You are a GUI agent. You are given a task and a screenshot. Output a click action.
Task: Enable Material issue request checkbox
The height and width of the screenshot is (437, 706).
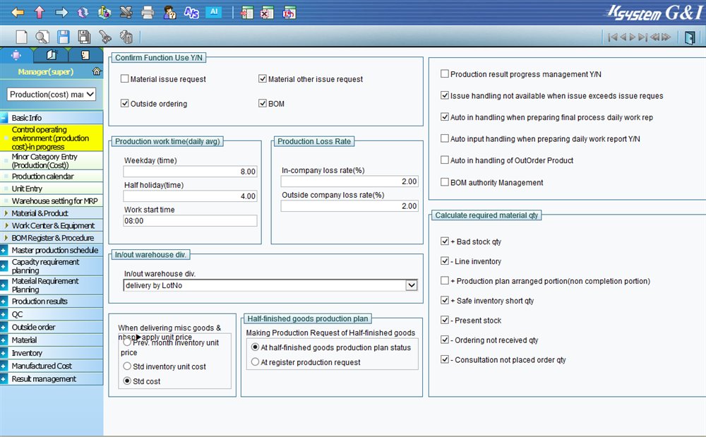point(125,79)
